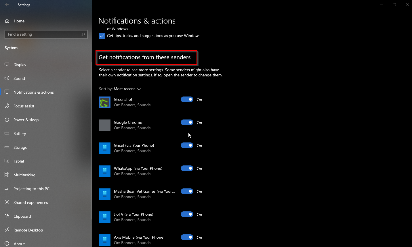Disable Gmail notifications toggle

tap(187, 145)
